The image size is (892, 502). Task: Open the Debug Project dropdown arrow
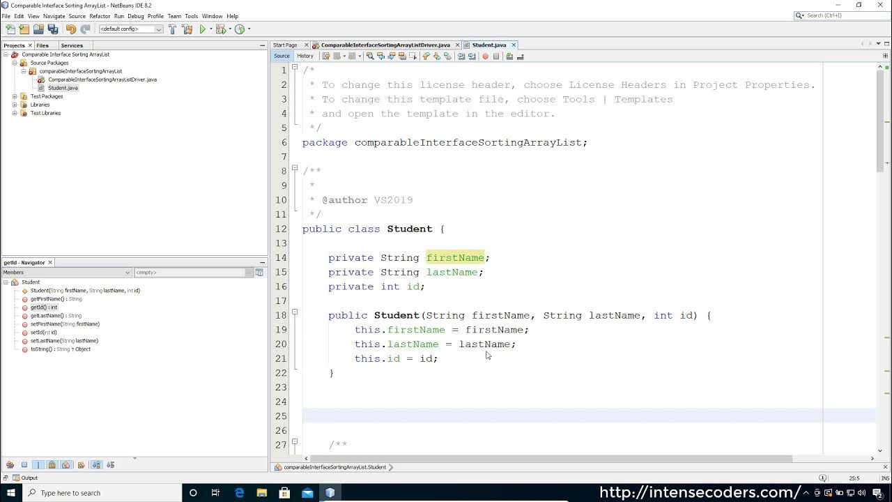(x=229, y=29)
